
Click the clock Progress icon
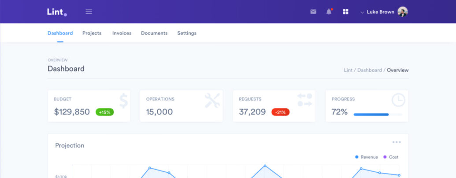pos(398,100)
